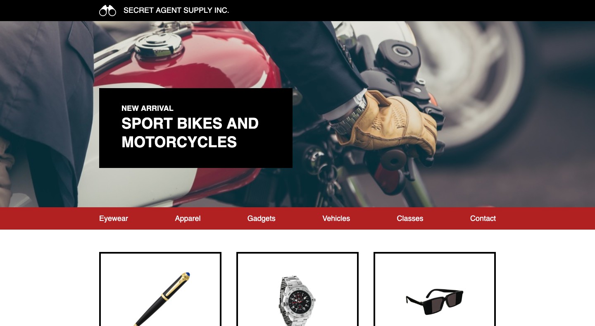595x326 pixels.
Task: Click the blurred wheel in the hero background
Action: pyautogui.click(x=475, y=83)
